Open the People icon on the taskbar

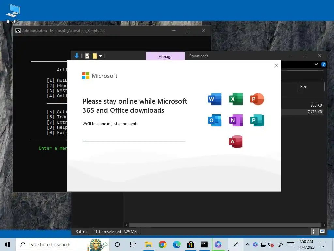click(236, 244)
